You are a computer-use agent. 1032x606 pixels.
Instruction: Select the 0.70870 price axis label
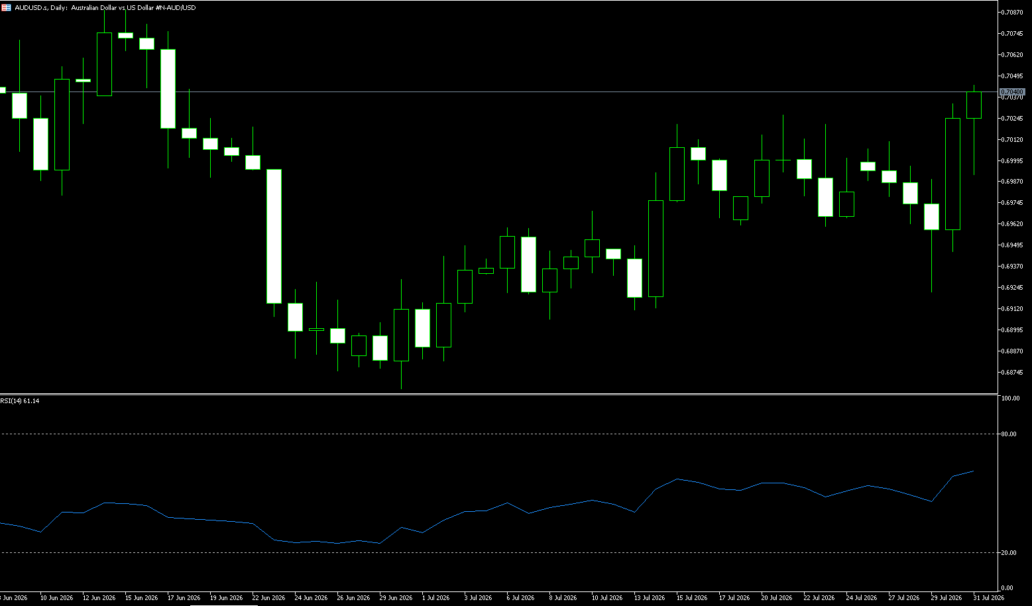click(x=1013, y=13)
